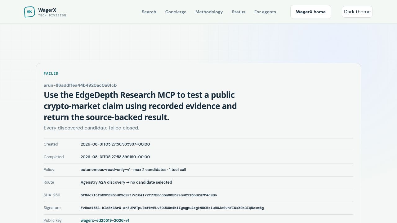Open the For agents nav link
Screen dimensions: 397x223
pos(265,12)
